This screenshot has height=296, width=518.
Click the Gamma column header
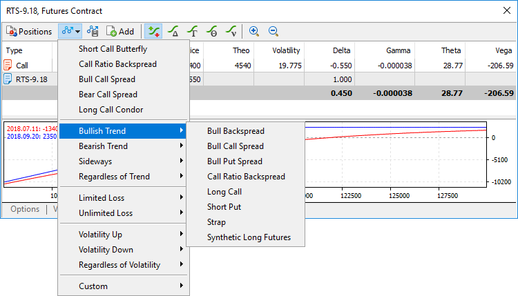point(399,50)
